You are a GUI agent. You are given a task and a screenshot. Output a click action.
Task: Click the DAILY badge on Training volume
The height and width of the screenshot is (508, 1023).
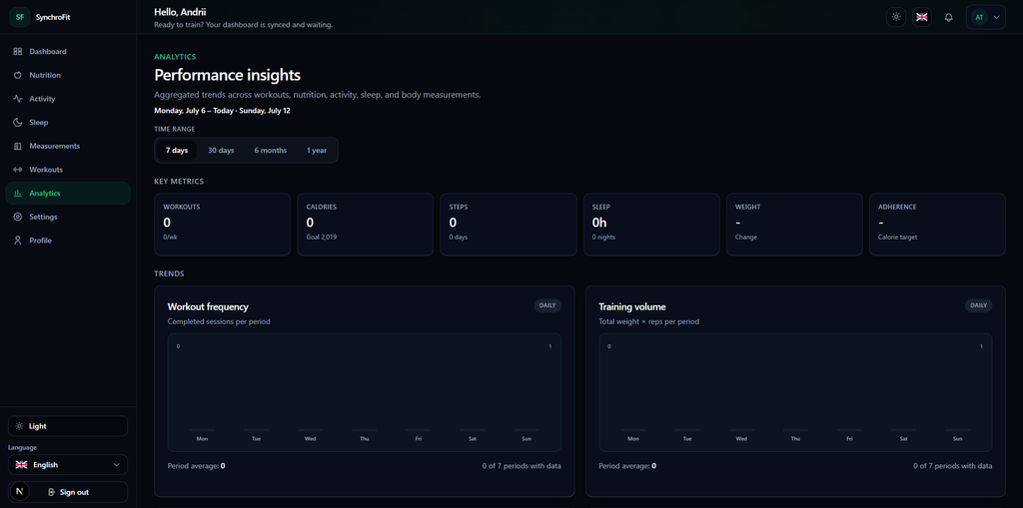pyautogui.click(x=979, y=305)
